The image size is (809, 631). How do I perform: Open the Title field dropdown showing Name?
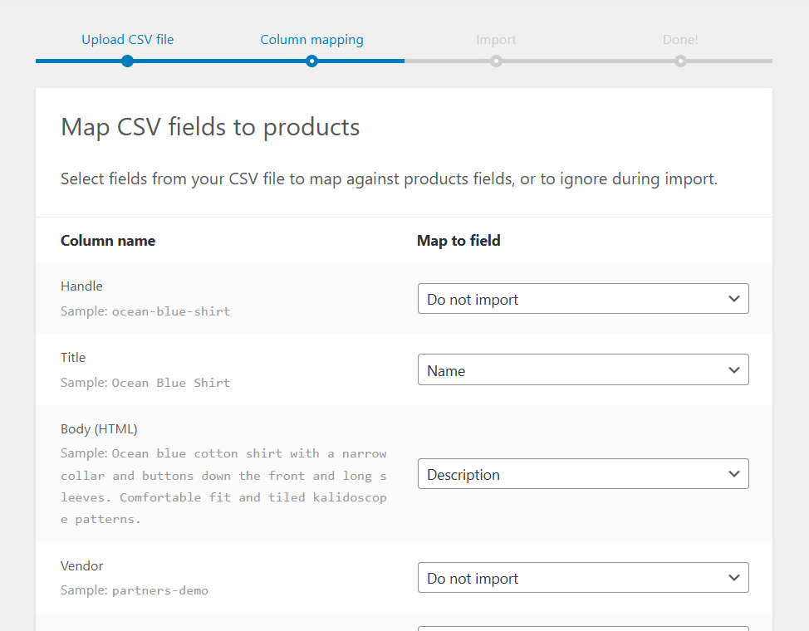pyautogui.click(x=581, y=369)
